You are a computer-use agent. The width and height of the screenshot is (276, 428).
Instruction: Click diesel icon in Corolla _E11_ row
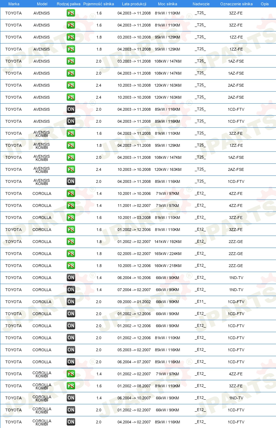pos(71,302)
